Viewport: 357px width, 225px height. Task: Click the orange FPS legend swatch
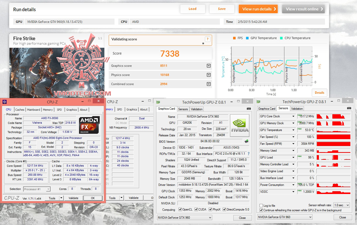tap(234, 38)
